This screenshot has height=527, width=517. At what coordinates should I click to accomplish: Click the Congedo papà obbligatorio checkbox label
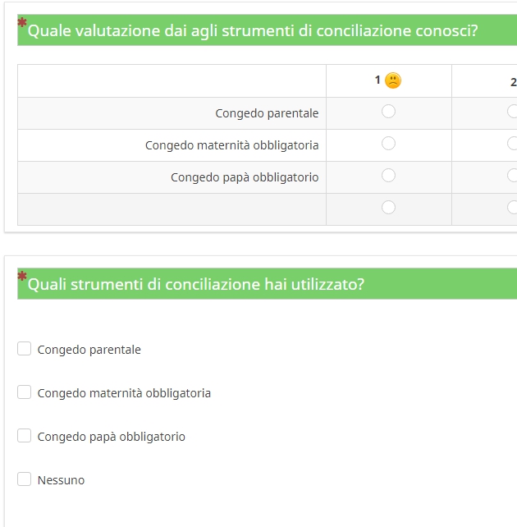[x=112, y=437]
